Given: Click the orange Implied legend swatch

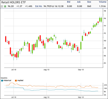Looking at the screenshot, I should 16,81.
